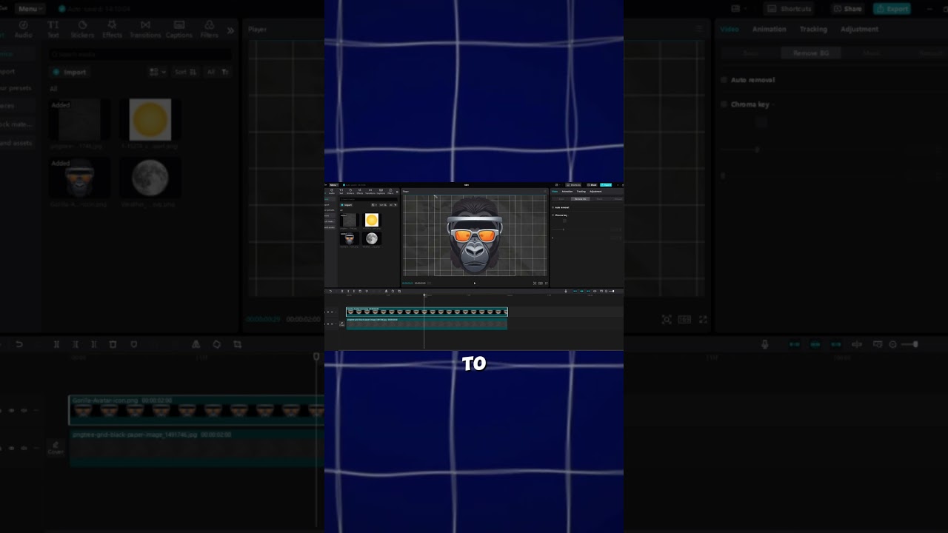948x533 pixels.
Task: Click the Import button in large dimmed backdrop
Action: [x=70, y=72]
